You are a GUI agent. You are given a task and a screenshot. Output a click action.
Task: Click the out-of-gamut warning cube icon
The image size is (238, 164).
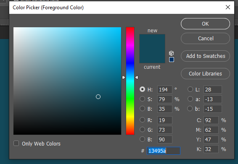[x=172, y=53]
